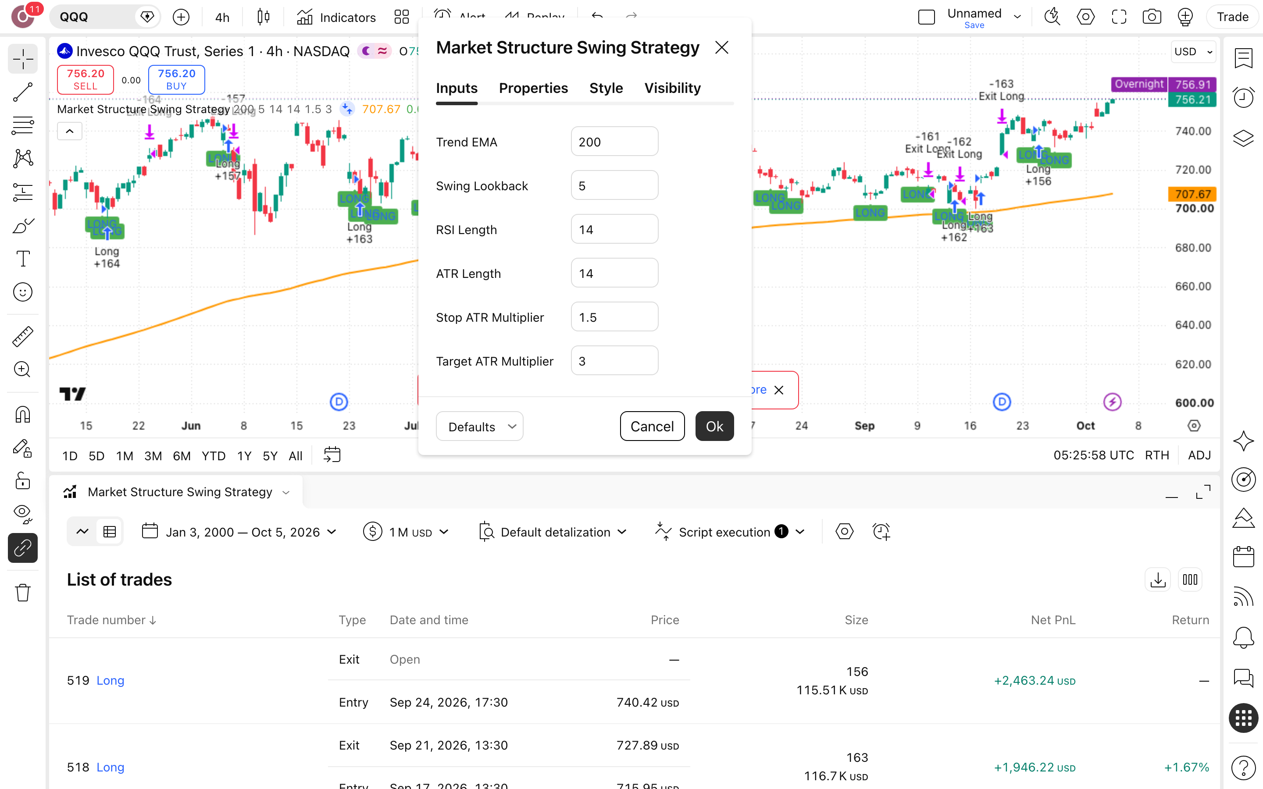
Task: Collapse the indicator legend arrow
Action: [69, 131]
